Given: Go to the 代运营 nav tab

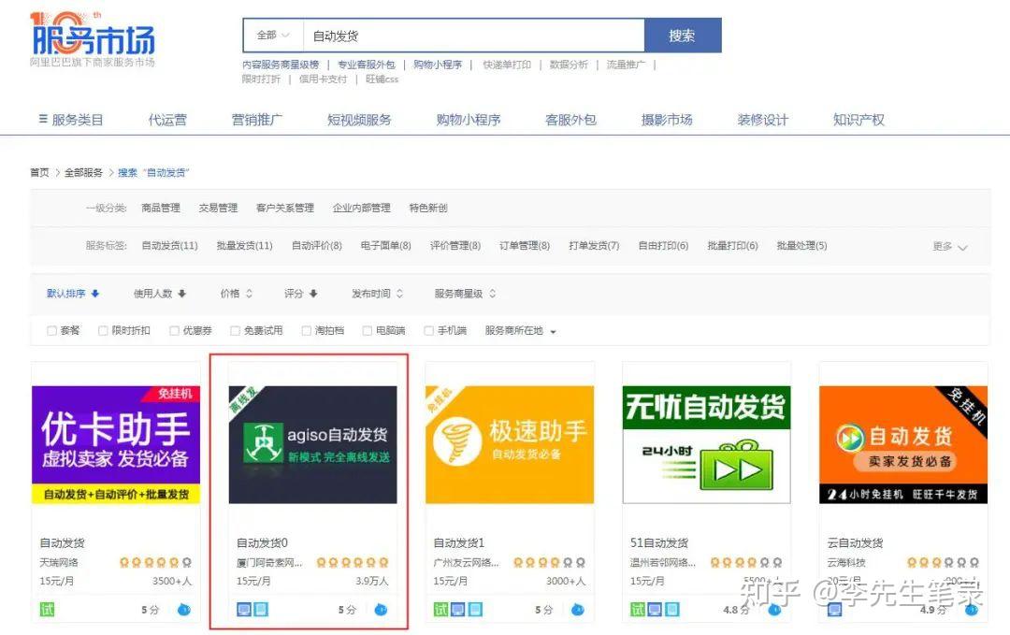Looking at the screenshot, I should tap(167, 120).
